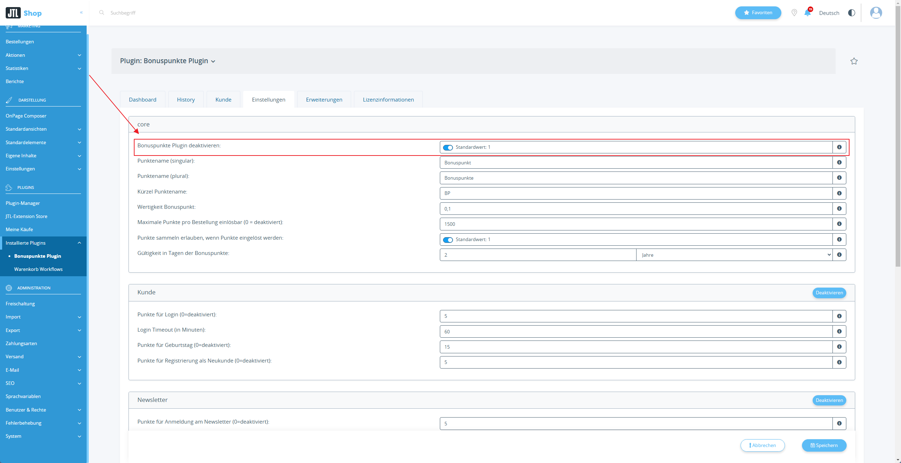Expand Standardelemente sidebar menu
901x463 pixels.
point(43,142)
